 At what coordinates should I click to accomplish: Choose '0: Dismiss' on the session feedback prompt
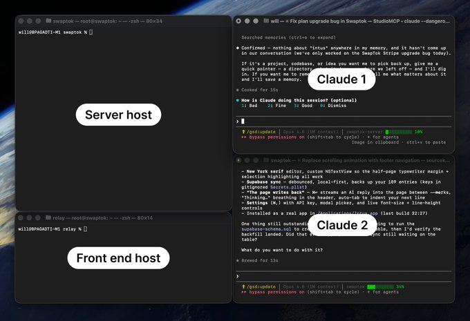(x=333, y=106)
